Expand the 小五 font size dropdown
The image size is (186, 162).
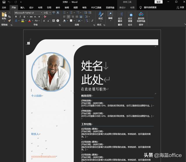tap(50, 13)
